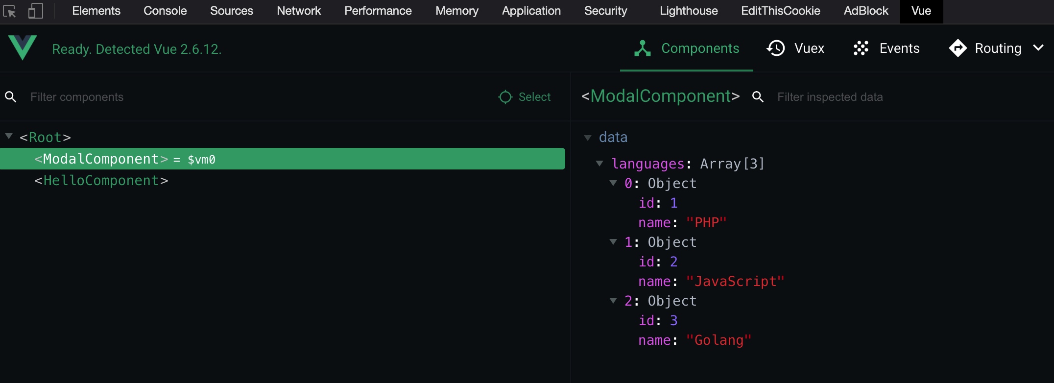Click the Vuex history clock icon
Screen dimensions: 1054x383
[776, 48]
